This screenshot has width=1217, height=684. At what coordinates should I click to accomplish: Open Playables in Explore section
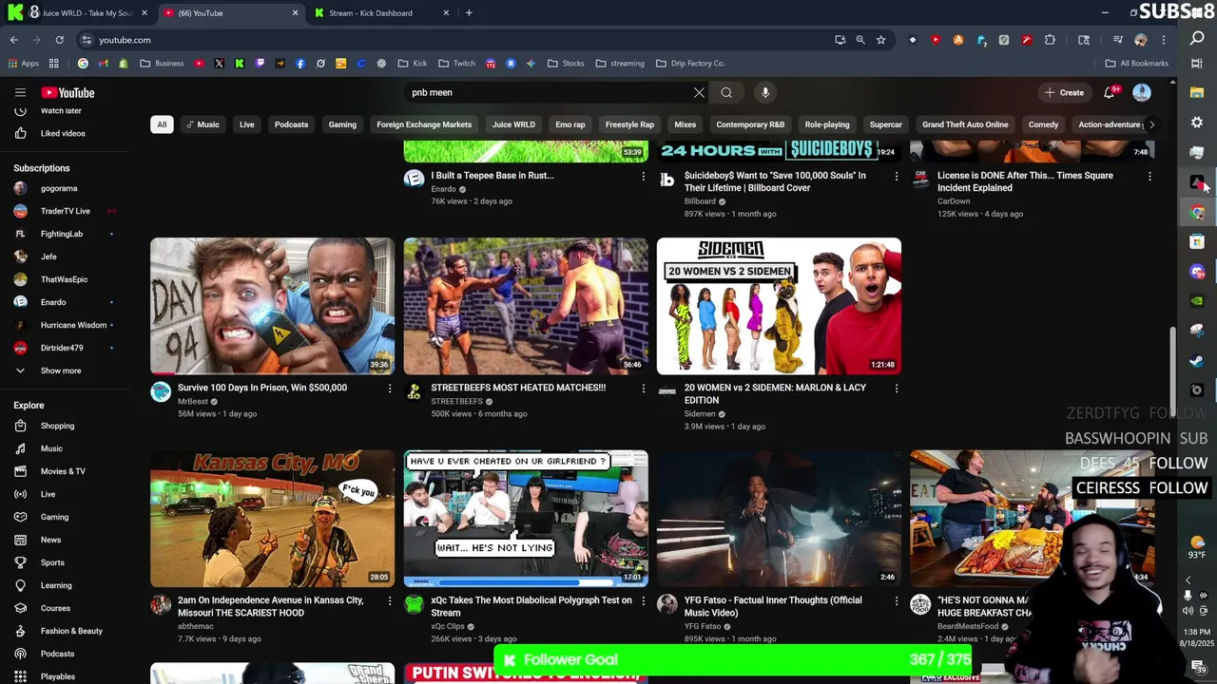[x=57, y=676]
